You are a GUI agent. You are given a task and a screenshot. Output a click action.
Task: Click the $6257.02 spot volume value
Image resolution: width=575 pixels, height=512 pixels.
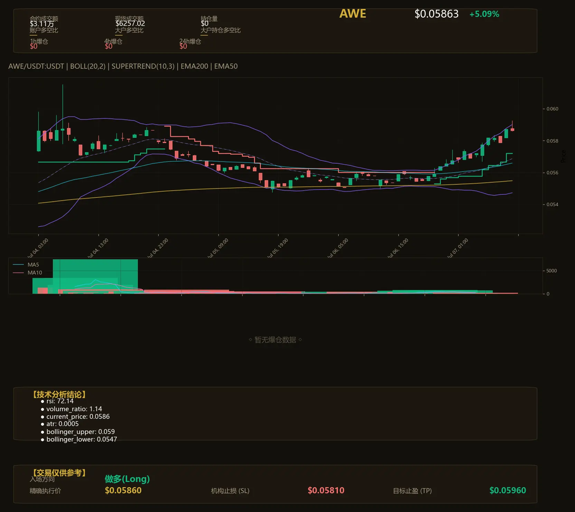[130, 23]
